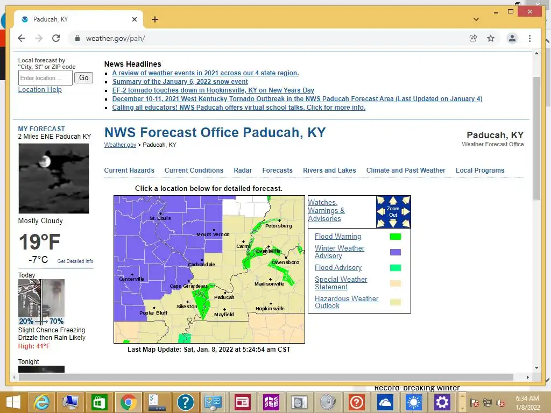
Task: Open Location Help
Action: (x=40, y=90)
